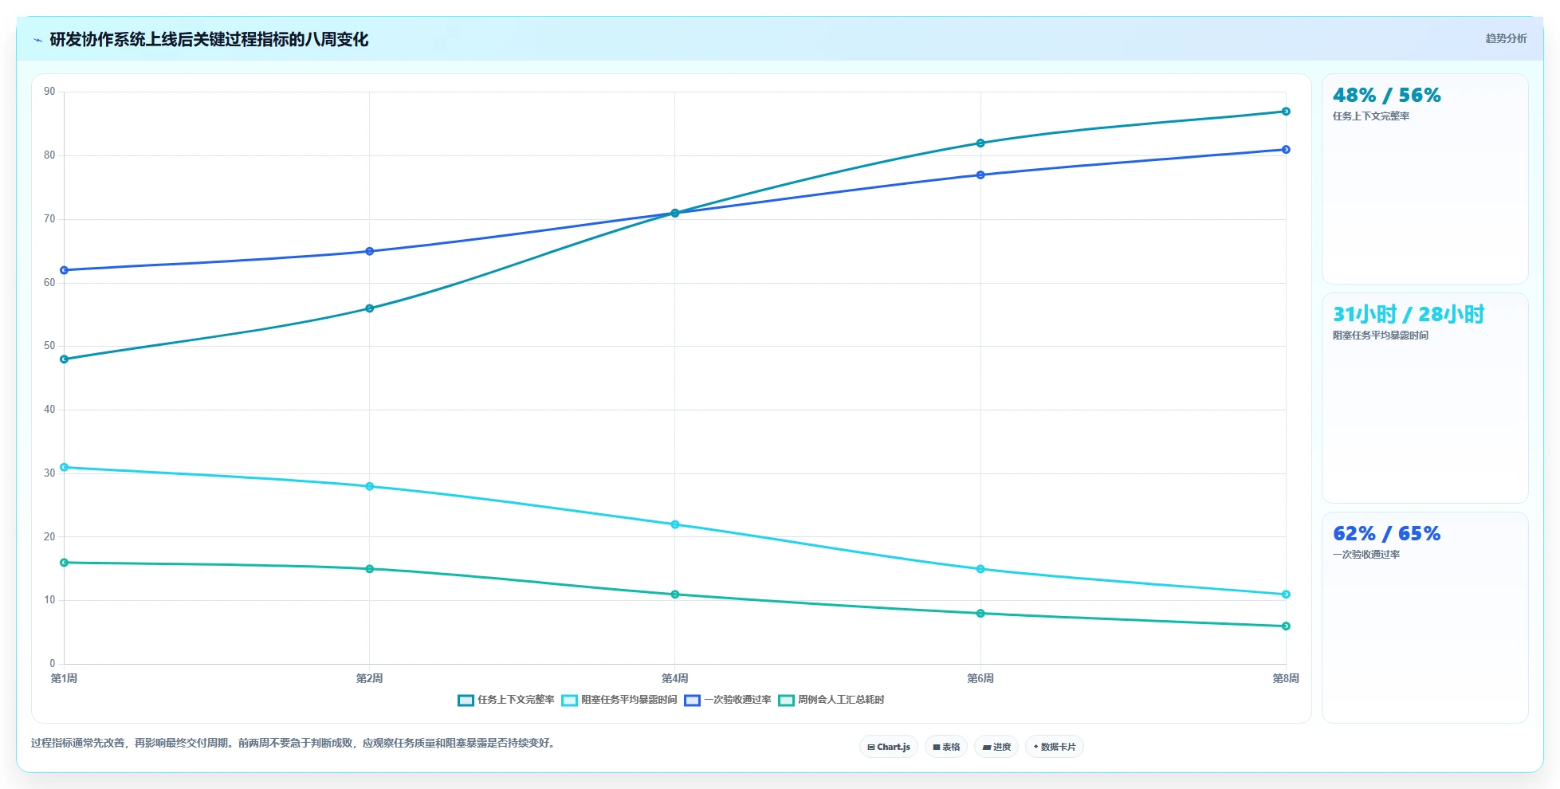This screenshot has height=789, width=1560.
Task: Click the 趋势分析 label in header
Action: point(1506,38)
